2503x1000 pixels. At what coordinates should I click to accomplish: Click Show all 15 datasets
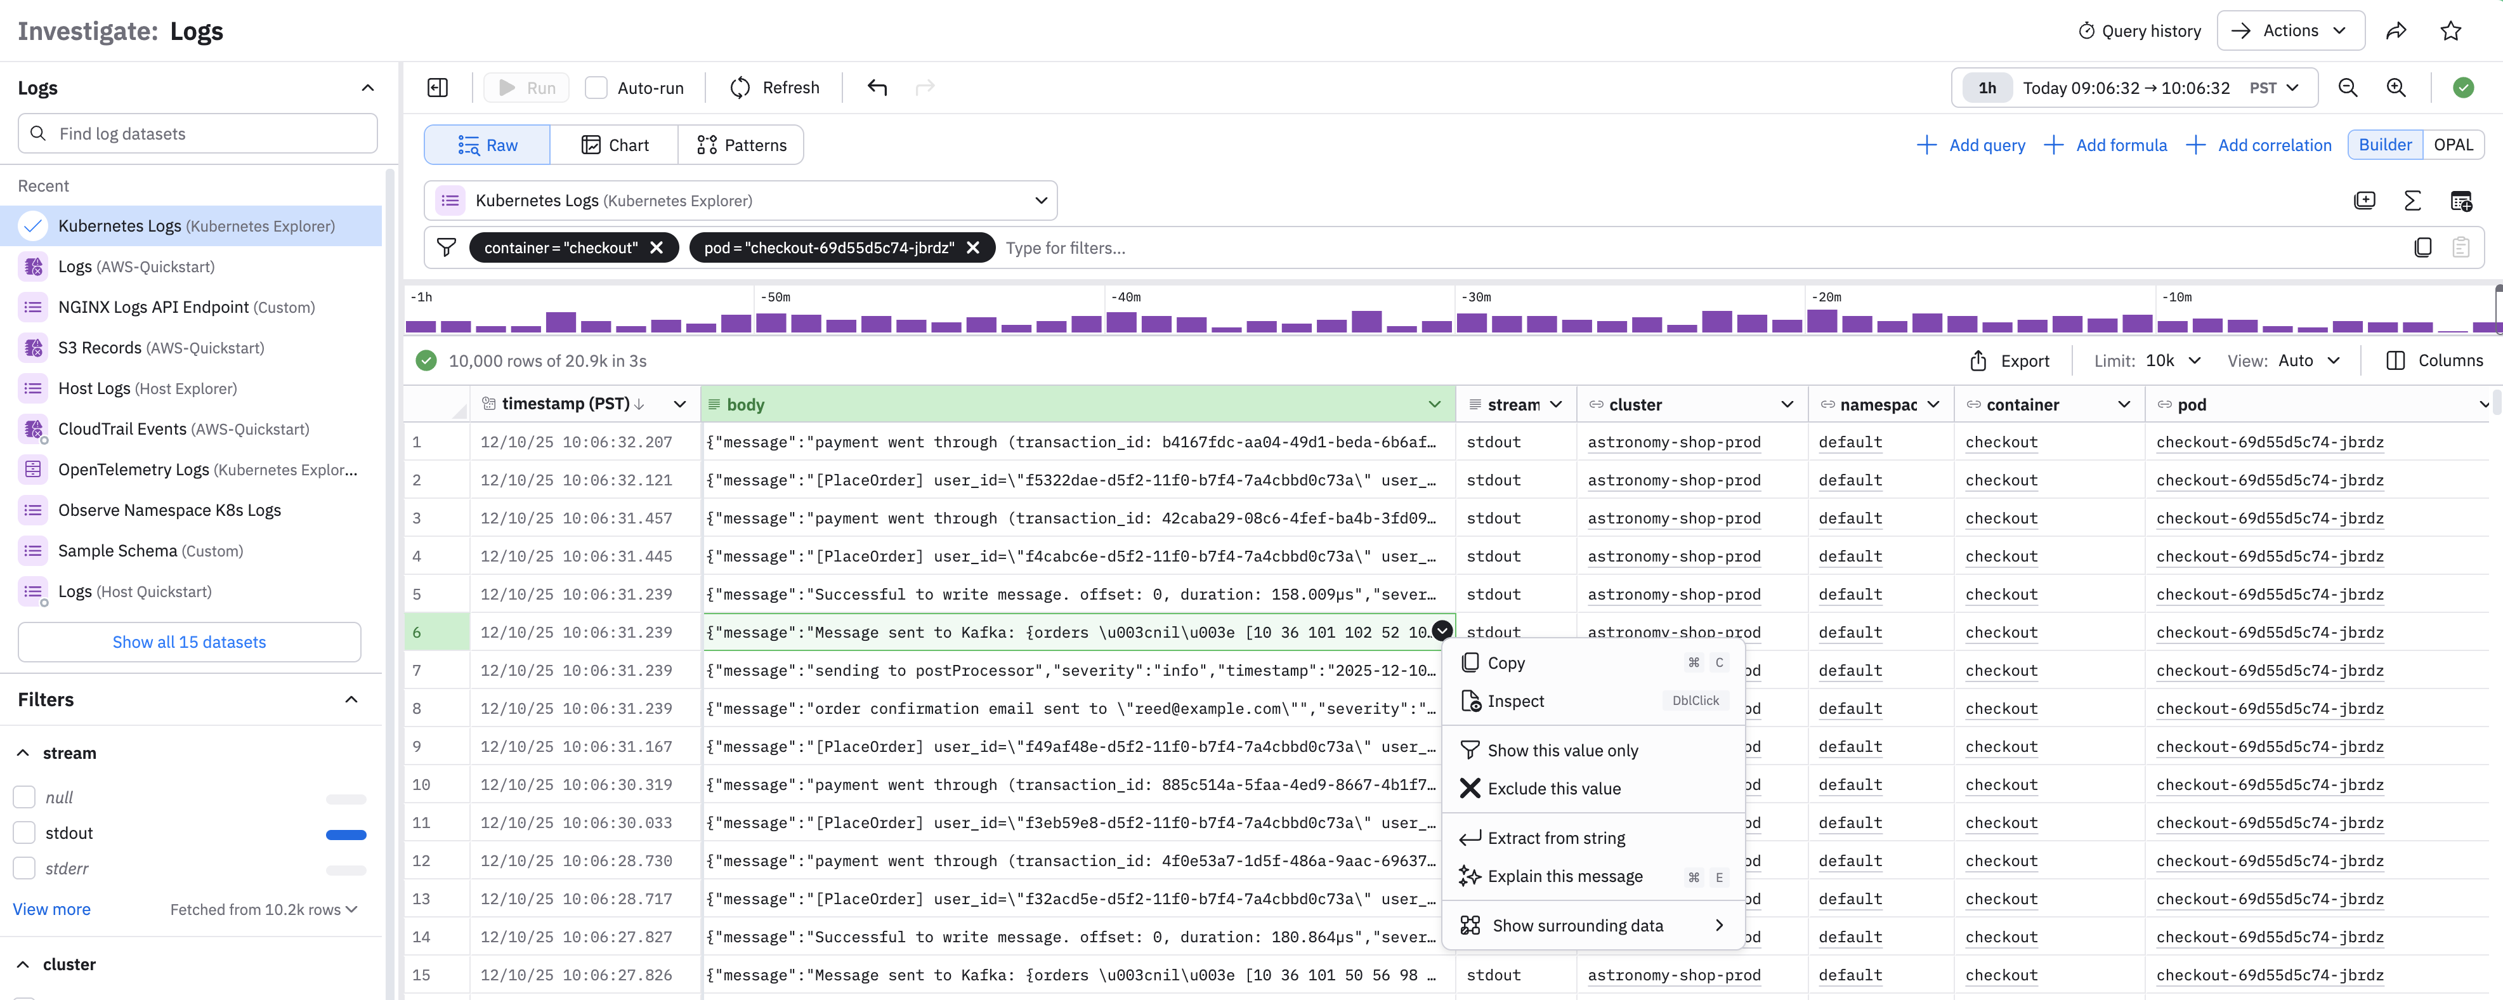point(190,641)
